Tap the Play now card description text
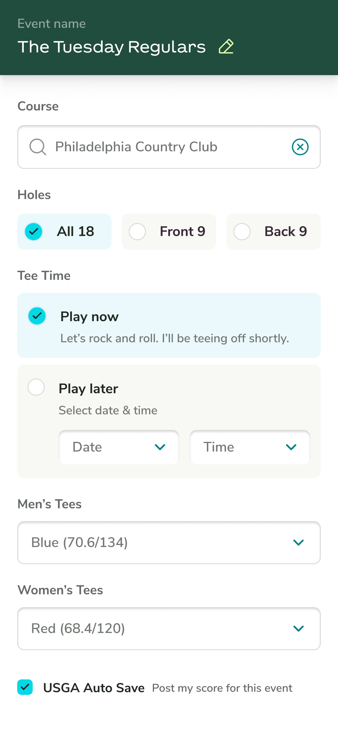Screen dimensions: 338x732 [x=175, y=338]
